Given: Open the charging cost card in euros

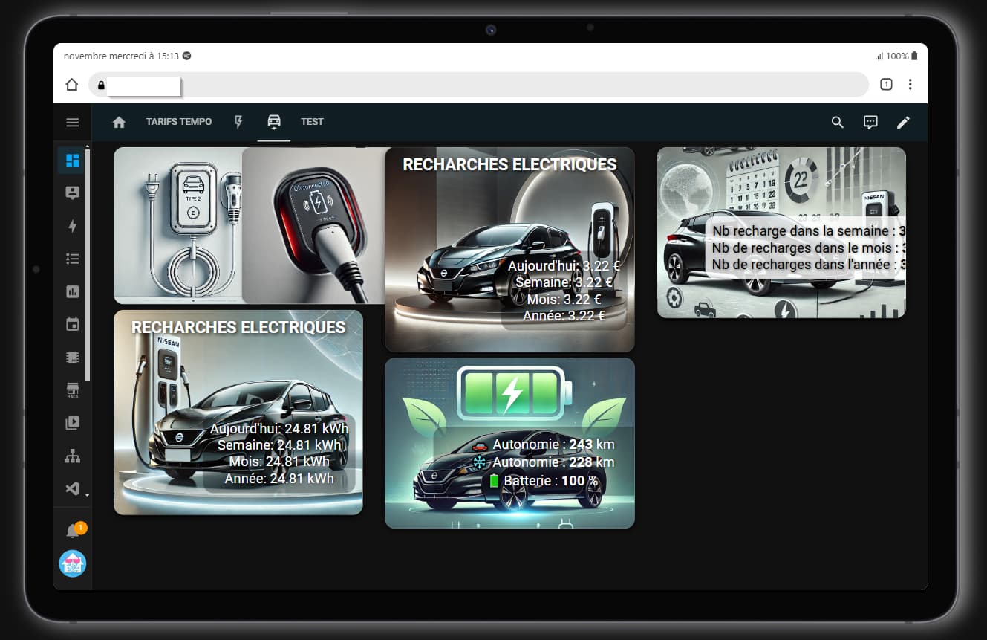Looking at the screenshot, I should (x=509, y=249).
